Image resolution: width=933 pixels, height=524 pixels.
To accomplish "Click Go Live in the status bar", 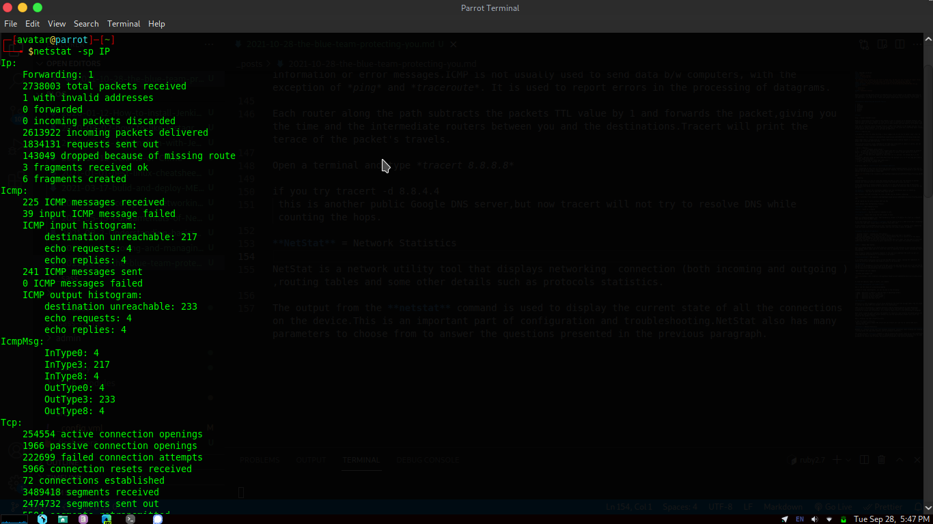I will (833, 507).
